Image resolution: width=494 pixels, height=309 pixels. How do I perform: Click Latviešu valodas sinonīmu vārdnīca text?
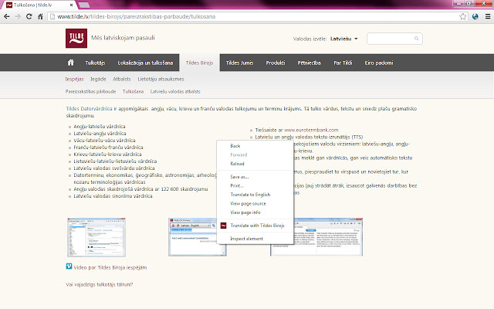pyautogui.click(x=113, y=195)
